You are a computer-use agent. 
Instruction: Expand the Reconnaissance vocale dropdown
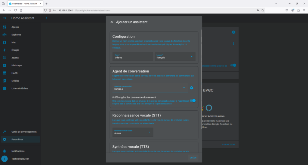pyautogui.click(x=149, y=132)
